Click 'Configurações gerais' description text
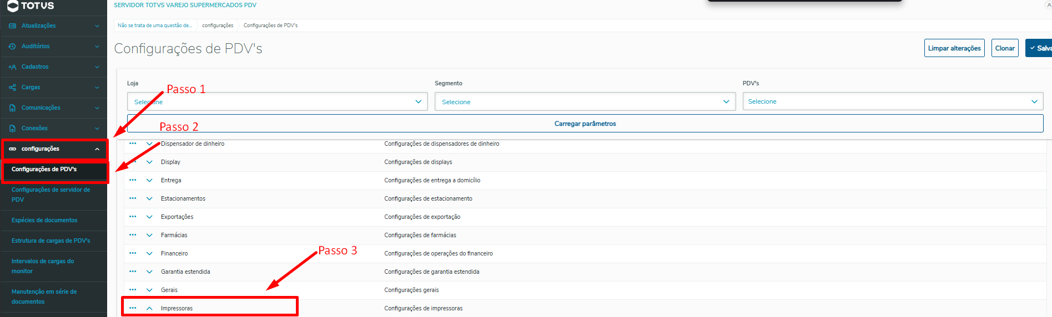The image size is (1052, 317). pyautogui.click(x=411, y=290)
